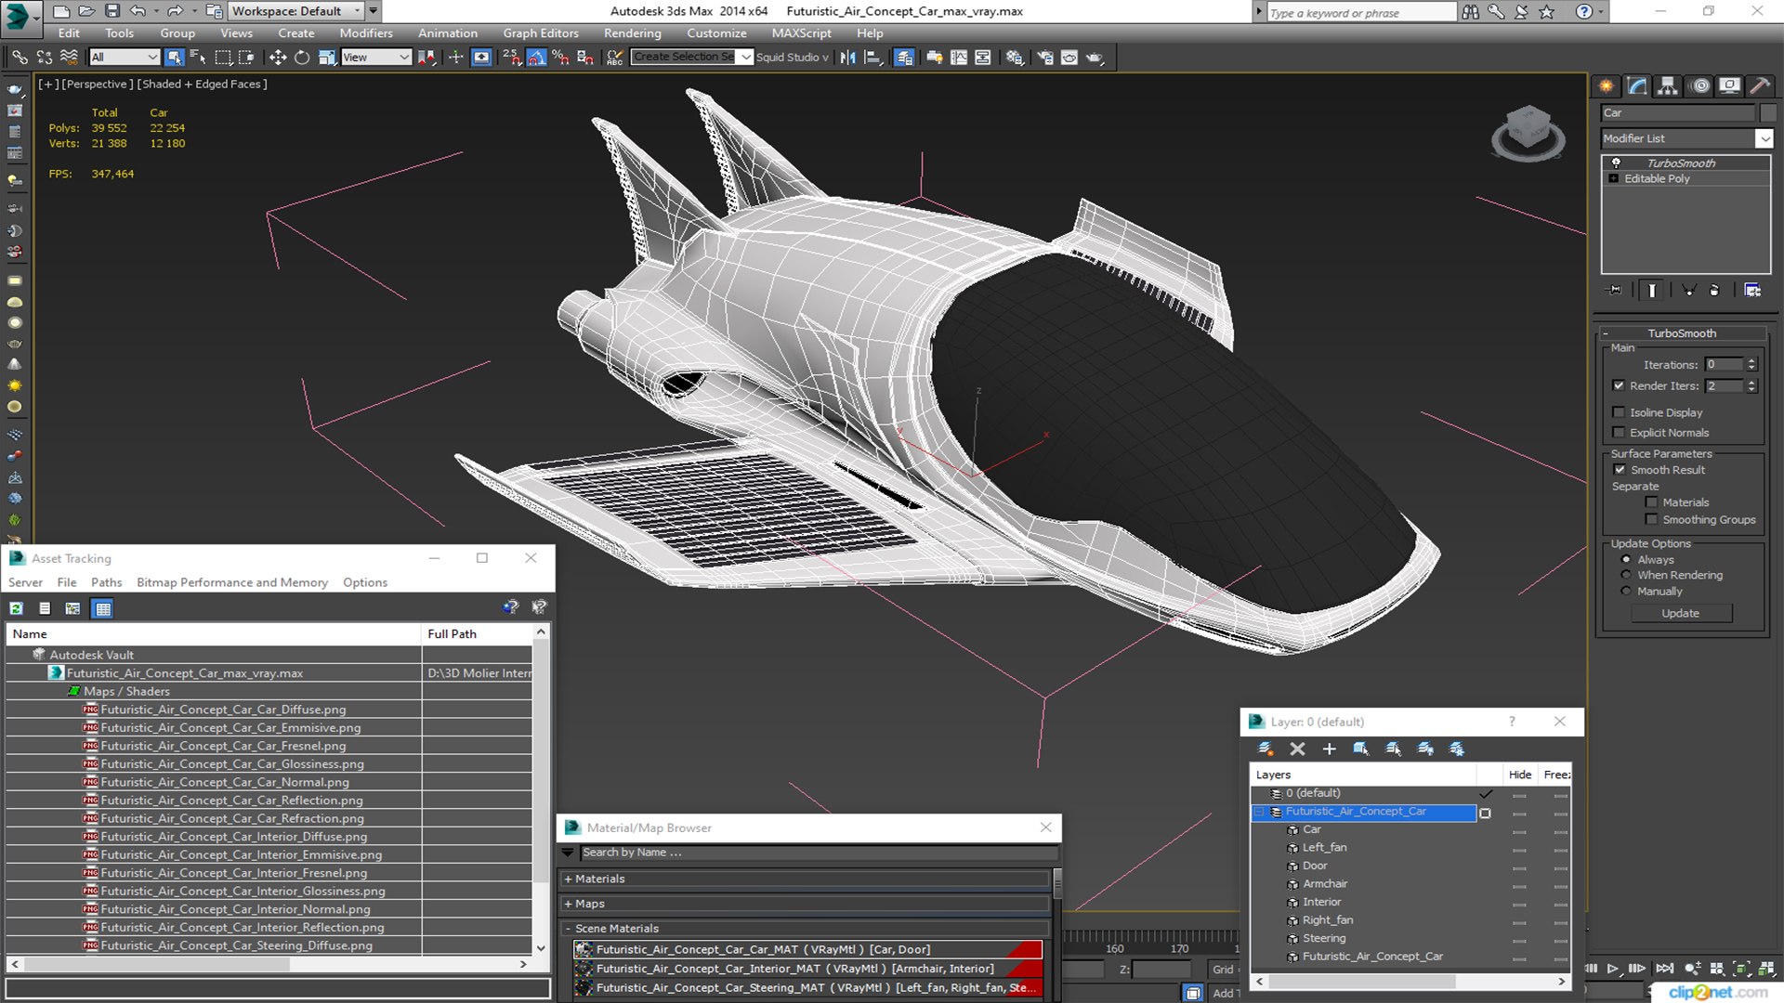Image resolution: width=1784 pixels, height=1003 pixels.
Task: Select the Move transform tool
Action: 277,58
